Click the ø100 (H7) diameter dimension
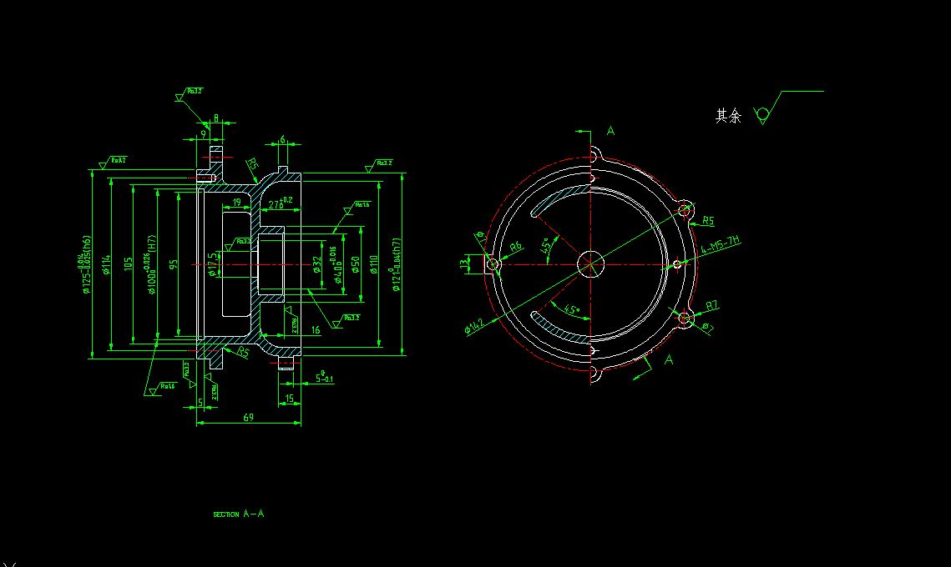Viewport: 951px width, 567px height. [151, 264]
